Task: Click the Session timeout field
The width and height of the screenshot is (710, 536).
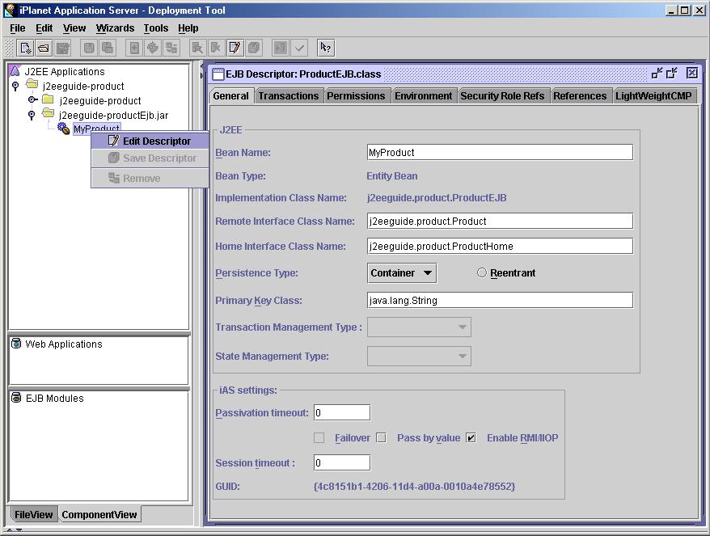Action: [x=342, y=462]
